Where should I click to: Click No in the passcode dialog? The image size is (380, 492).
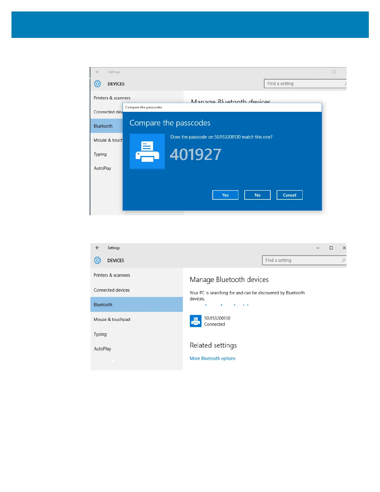click(x=257, y=195)
